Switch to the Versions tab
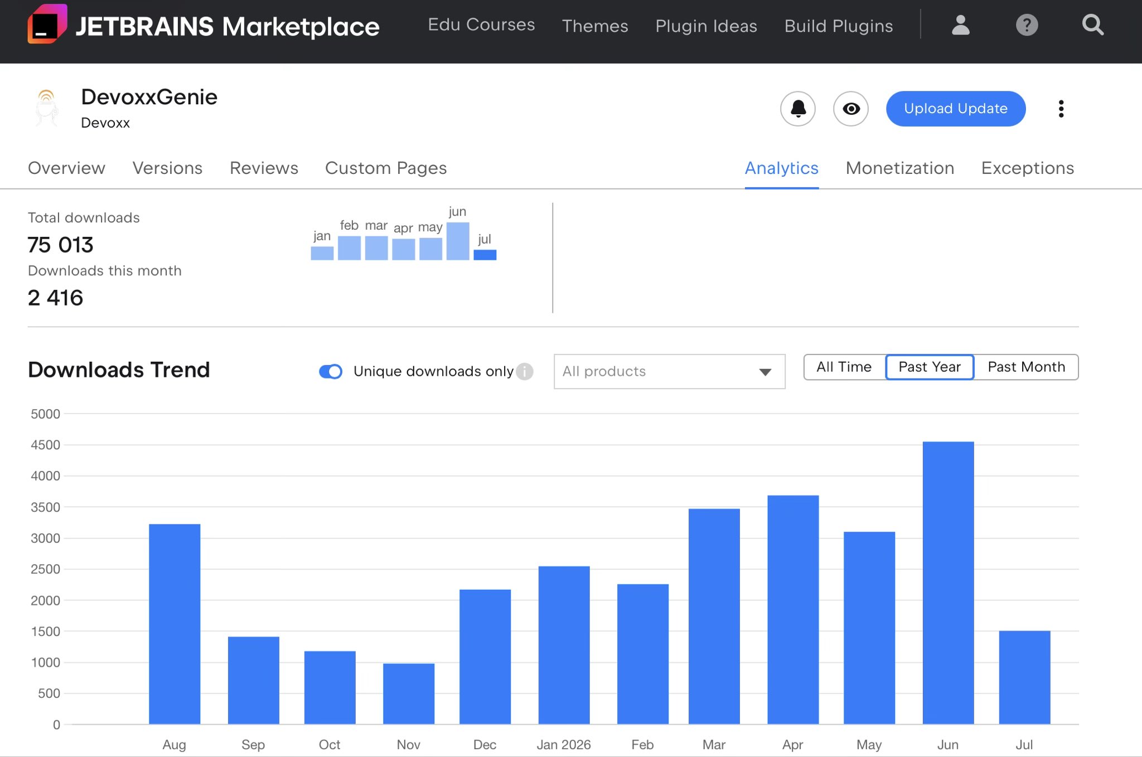This screenshot has height=757, width=1142. pos(167,168)
